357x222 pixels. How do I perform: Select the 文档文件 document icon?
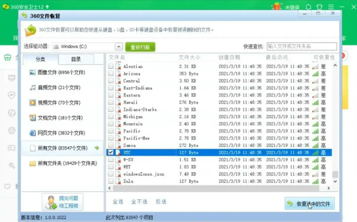(x=33, y=118)
